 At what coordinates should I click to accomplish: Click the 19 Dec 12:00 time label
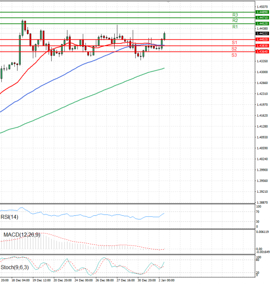[41, 280]
